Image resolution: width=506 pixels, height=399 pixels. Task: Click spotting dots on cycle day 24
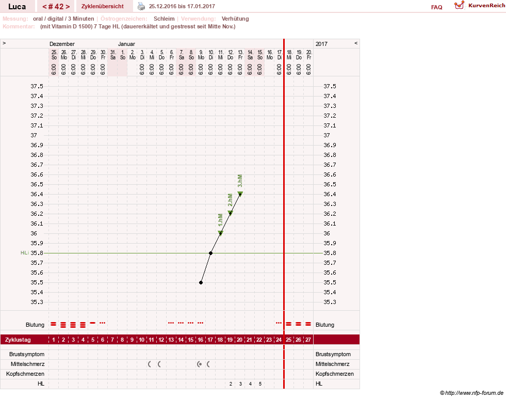[279, 323]
